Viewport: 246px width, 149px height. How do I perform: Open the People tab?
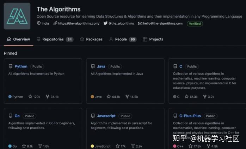(x=123, y=39)
